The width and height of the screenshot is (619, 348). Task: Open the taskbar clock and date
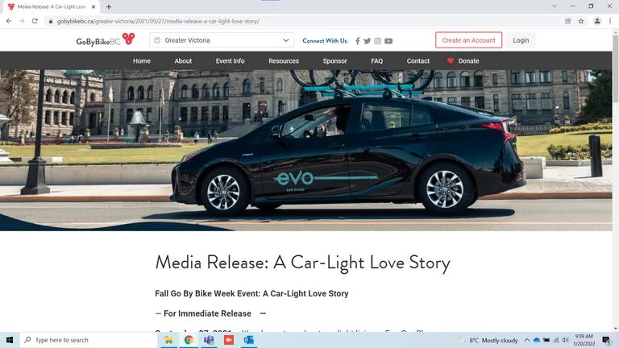coord(584,340)
